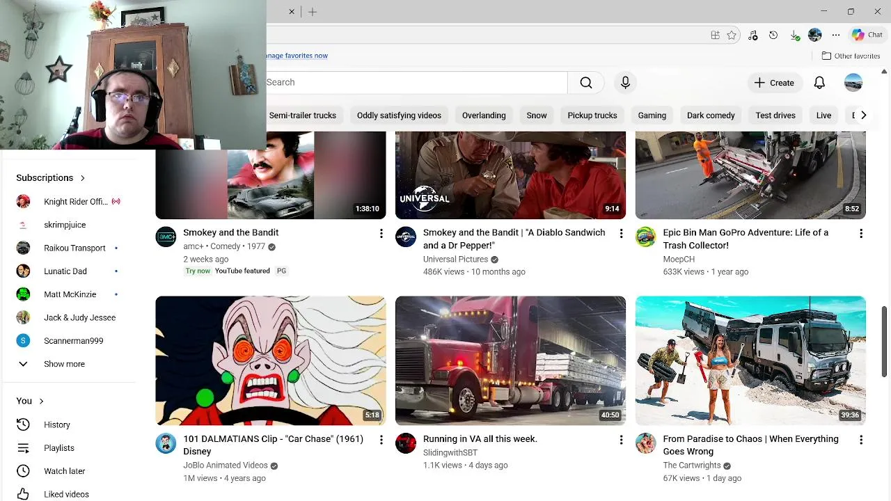Open Other favorites folder
This screenshot has height=501, width=891.
tap(851, 56)
